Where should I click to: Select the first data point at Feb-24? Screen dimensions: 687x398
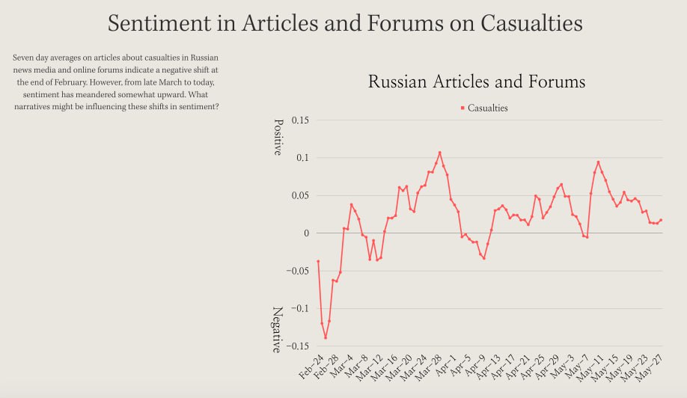tap(318, 261)
